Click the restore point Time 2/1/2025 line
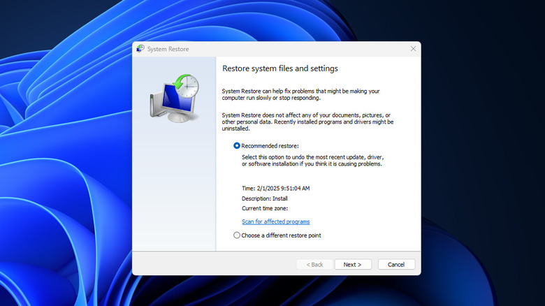This screenshot has height=306, width=545. point(275,188)
